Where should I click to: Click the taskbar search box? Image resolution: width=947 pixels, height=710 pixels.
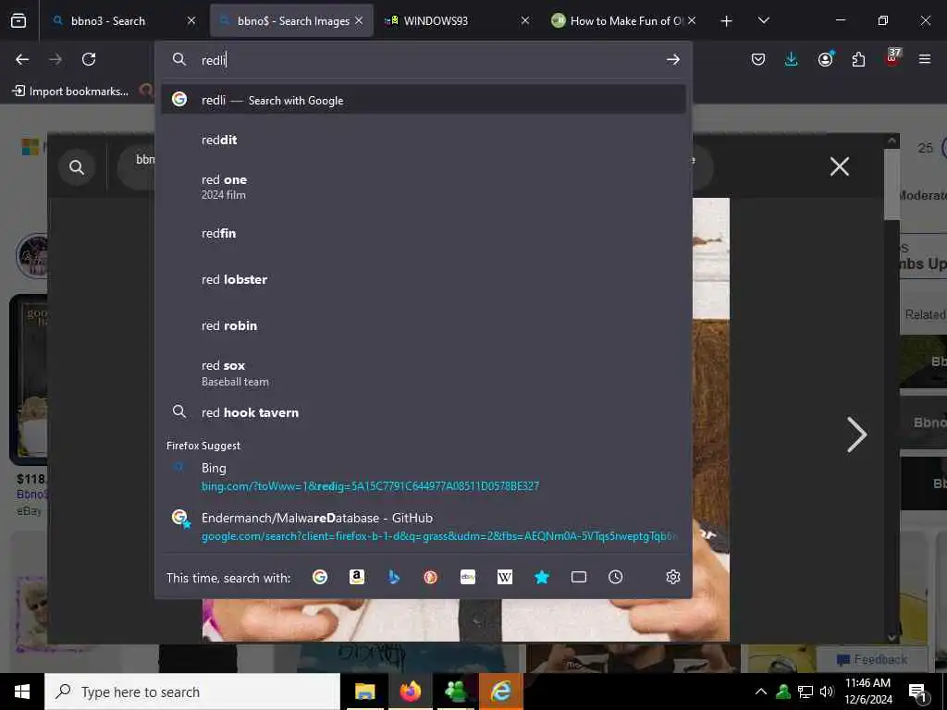click(192, 692)
